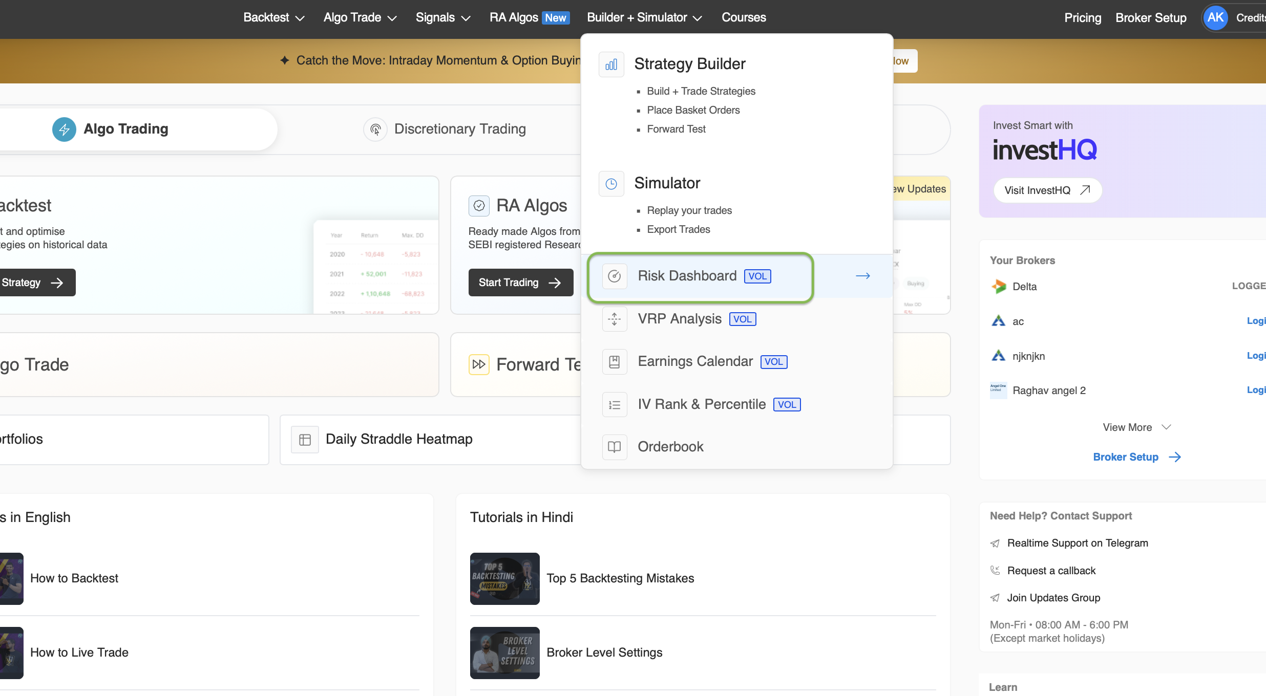Collapse the Builder + Simulator dropdown
Viewport: 1266px width, 696px height.
click(x=644, y=18)
